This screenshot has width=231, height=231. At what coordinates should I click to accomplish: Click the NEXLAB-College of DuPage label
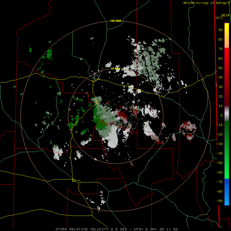[x=205, y=3]
